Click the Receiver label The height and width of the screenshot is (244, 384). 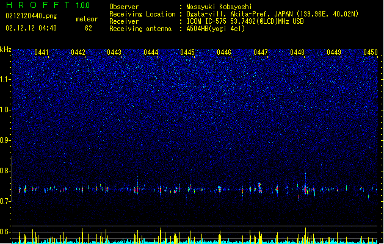(124, 21)
